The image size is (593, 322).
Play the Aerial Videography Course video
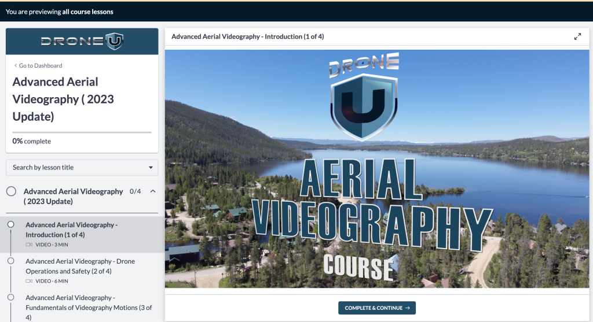pyautogui.click(x=376, y=169)
